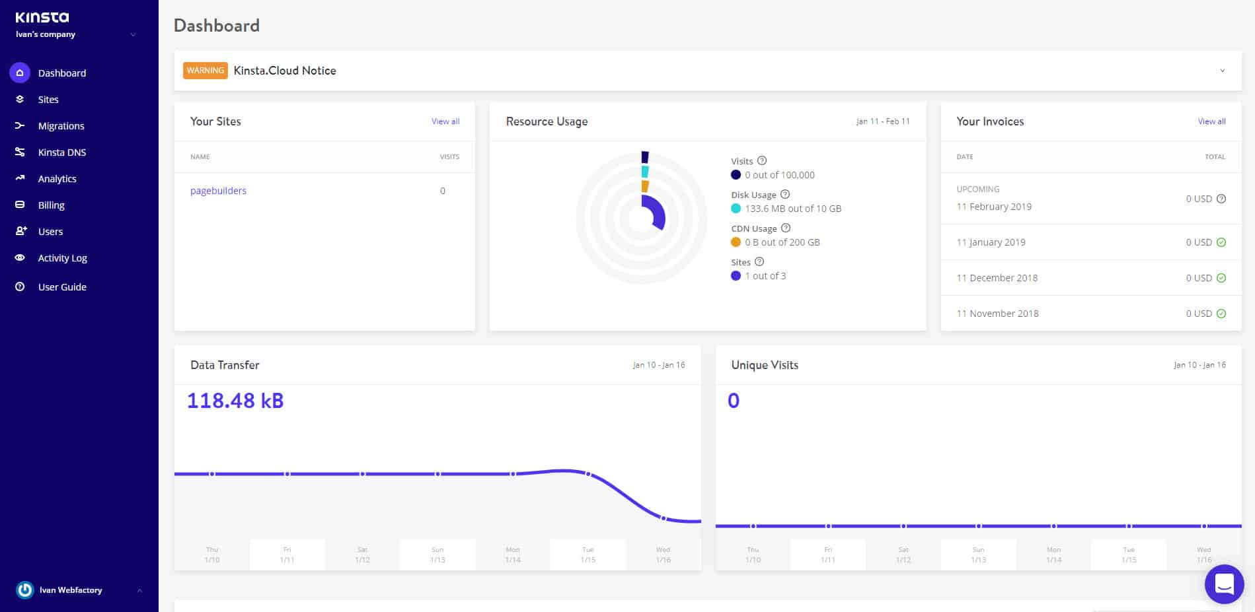Click the orange CDN Usage color dot

tap(736, 242)
